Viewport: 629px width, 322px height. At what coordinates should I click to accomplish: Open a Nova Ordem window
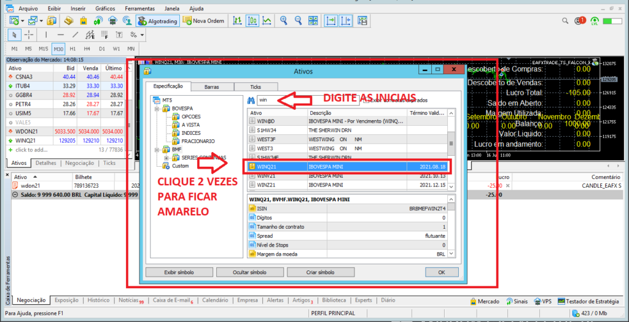point(202,21)
